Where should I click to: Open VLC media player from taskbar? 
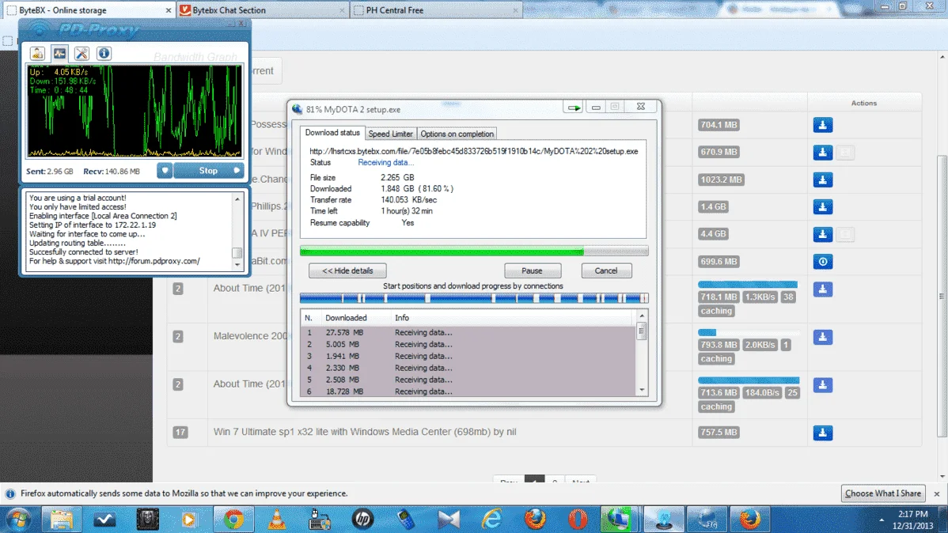click(276, 519)
